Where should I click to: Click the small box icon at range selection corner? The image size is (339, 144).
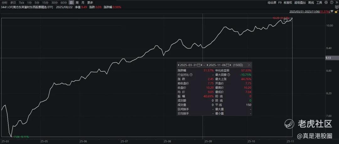[286, 20]
